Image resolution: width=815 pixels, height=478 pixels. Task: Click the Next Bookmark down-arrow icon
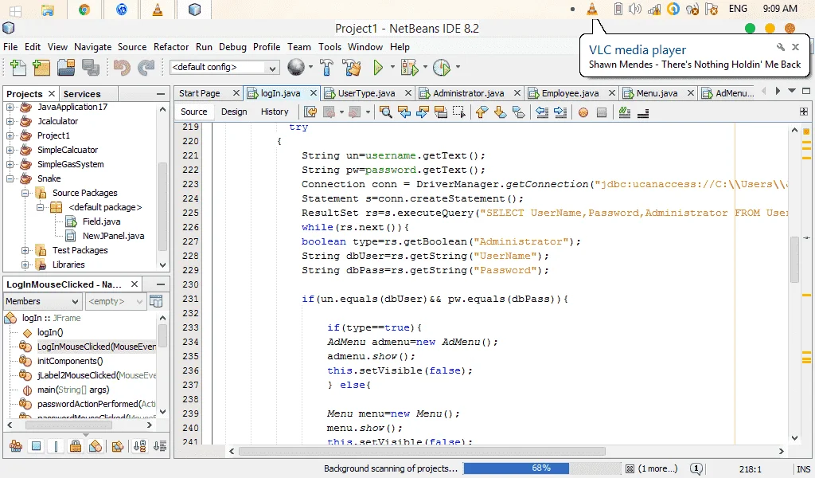tap(500, 112)
